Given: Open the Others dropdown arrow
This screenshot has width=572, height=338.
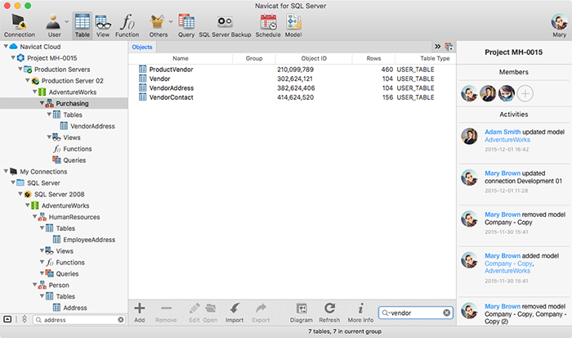Looking at the screenshot, I should [x=170, y=21].
